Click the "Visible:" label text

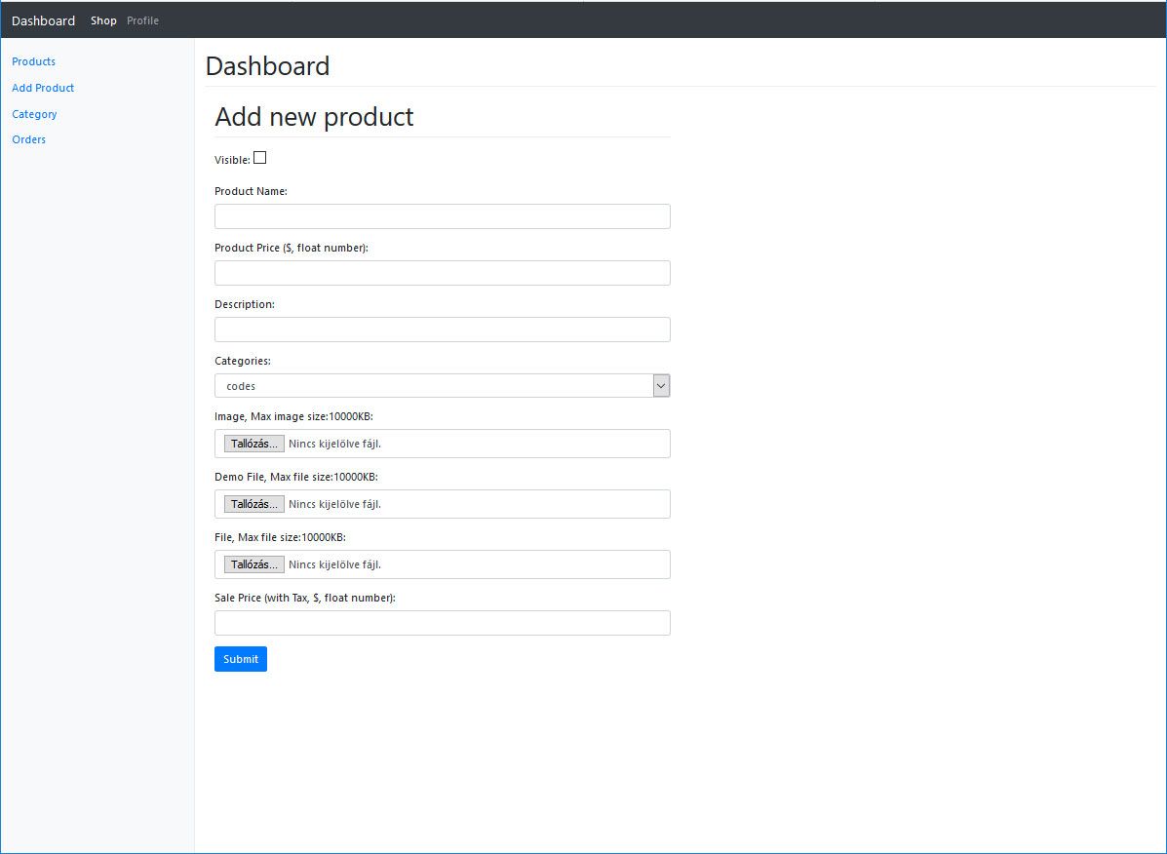point(232,160)
